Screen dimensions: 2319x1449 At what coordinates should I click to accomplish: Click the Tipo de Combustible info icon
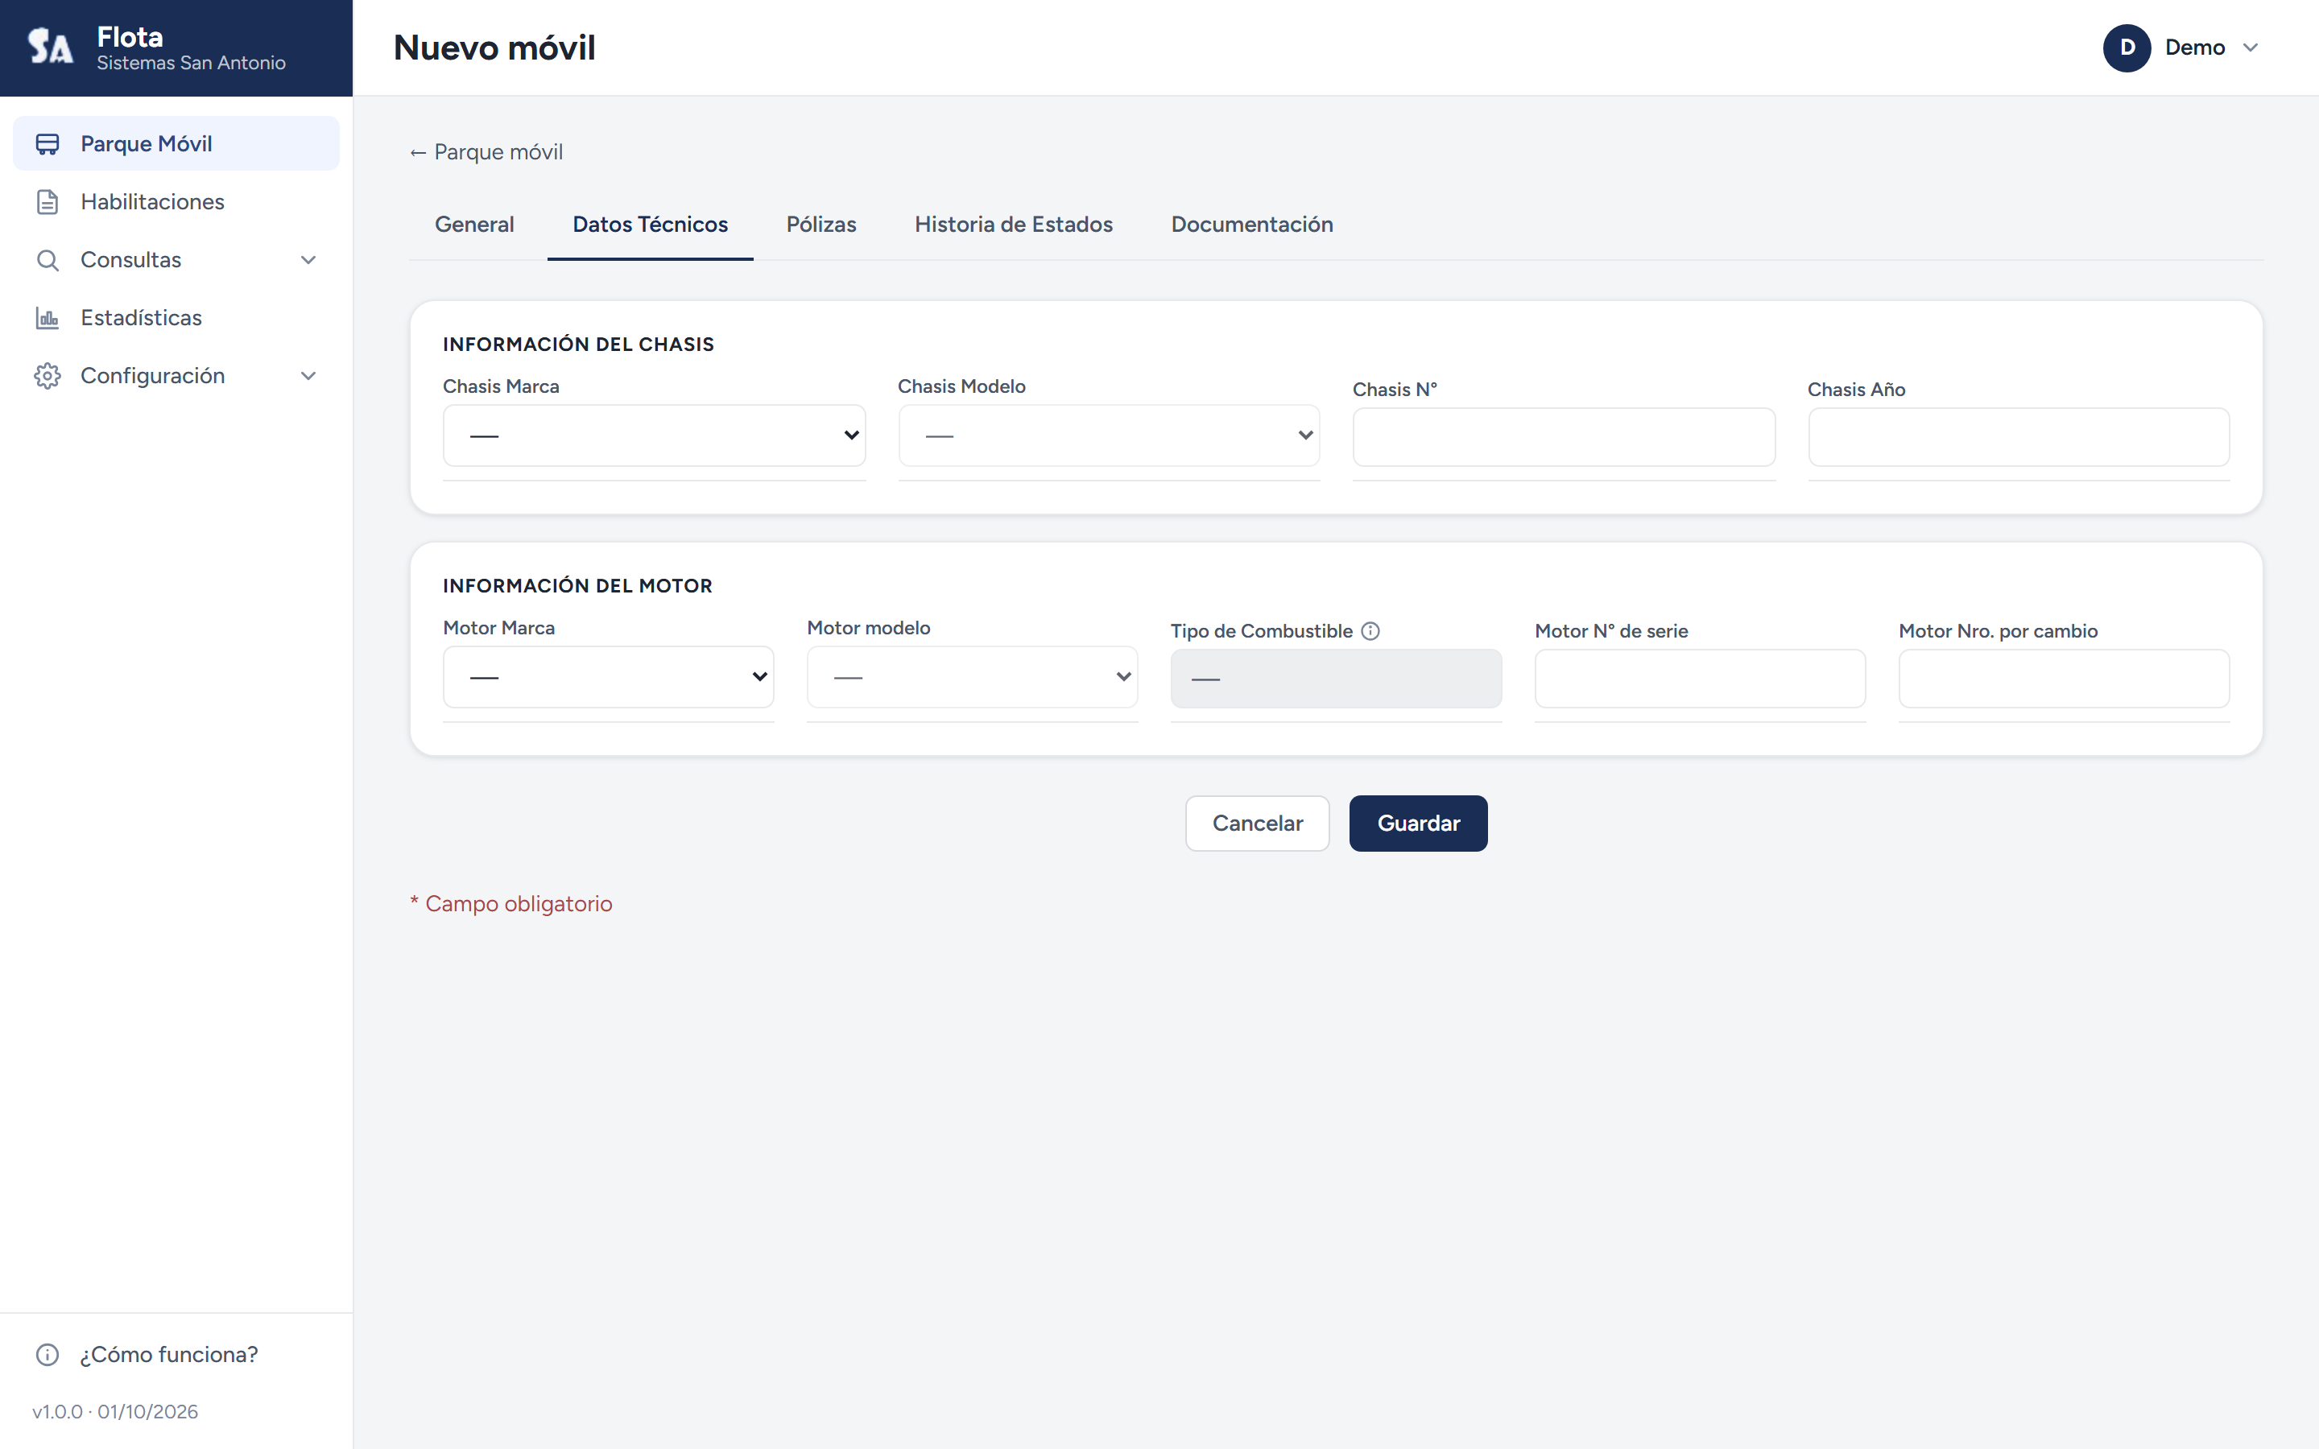1370,630
